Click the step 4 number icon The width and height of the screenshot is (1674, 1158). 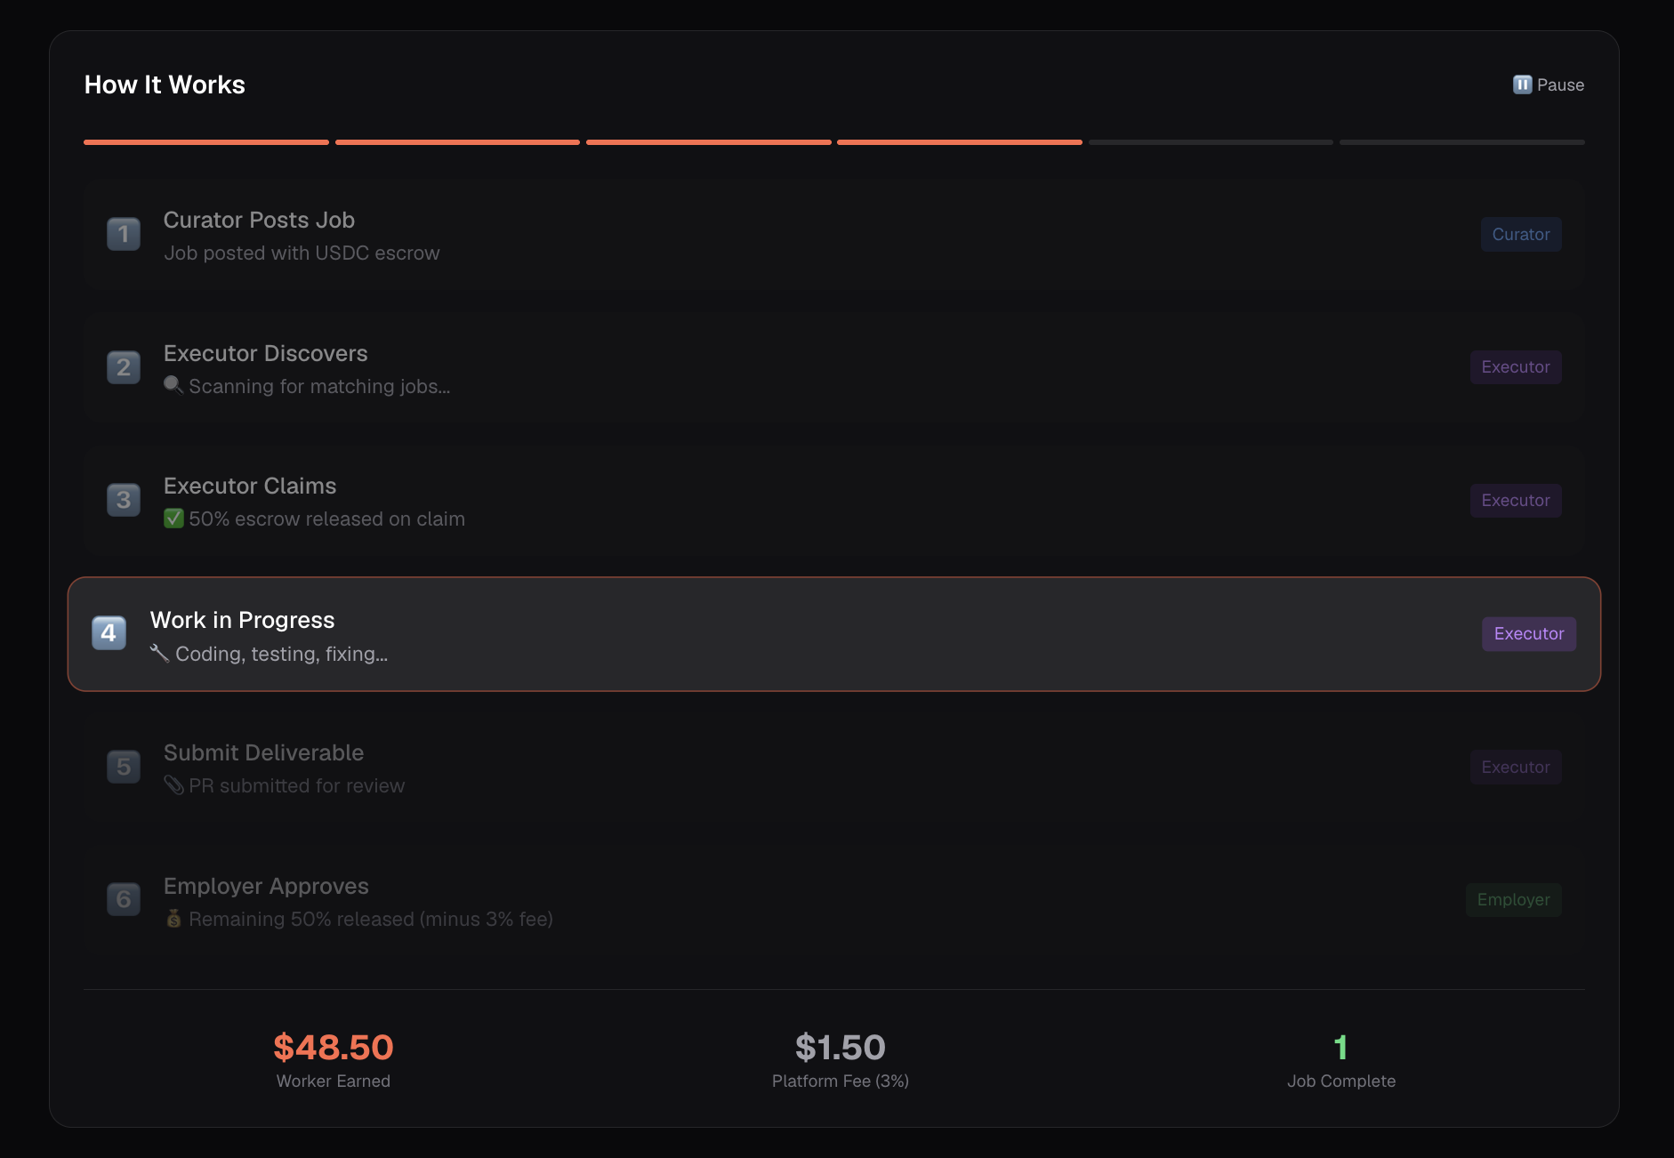pos(109,633)
